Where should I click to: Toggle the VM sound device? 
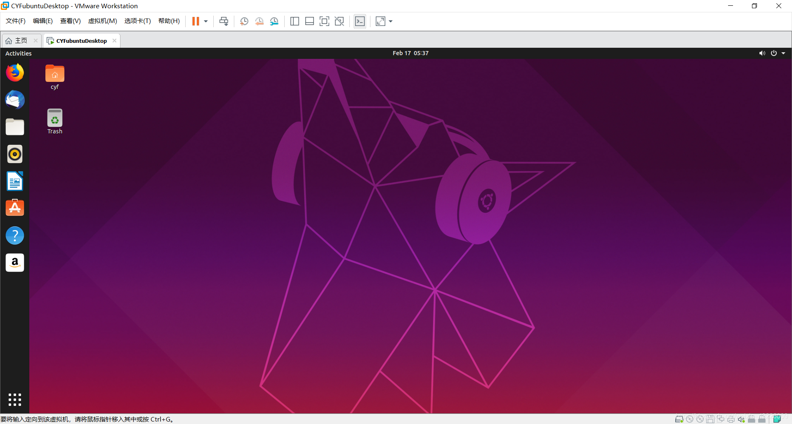coord(742,419)
